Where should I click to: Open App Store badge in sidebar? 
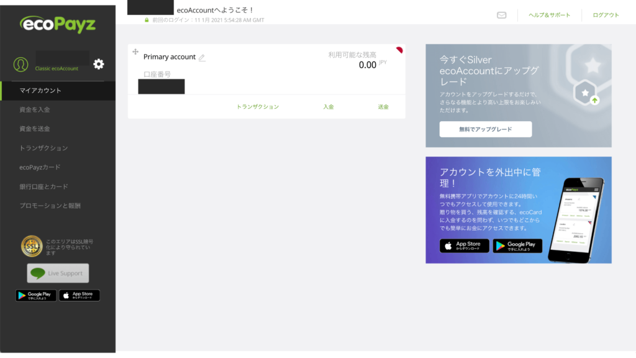[79, 295]
